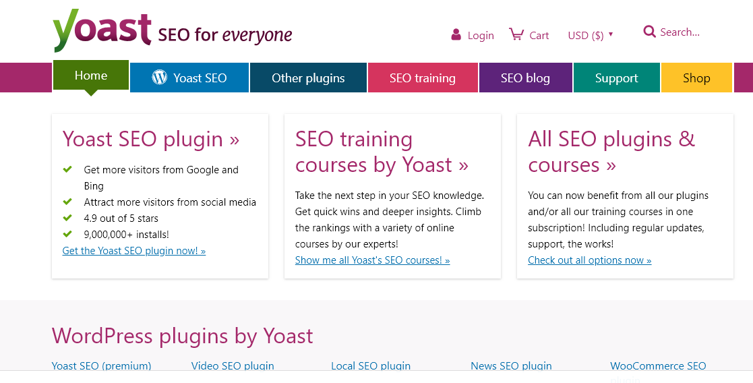The width and height of the screenshot is (753, 383).
Task: Click the Yoast logo
Action: (x=102, y=30)
